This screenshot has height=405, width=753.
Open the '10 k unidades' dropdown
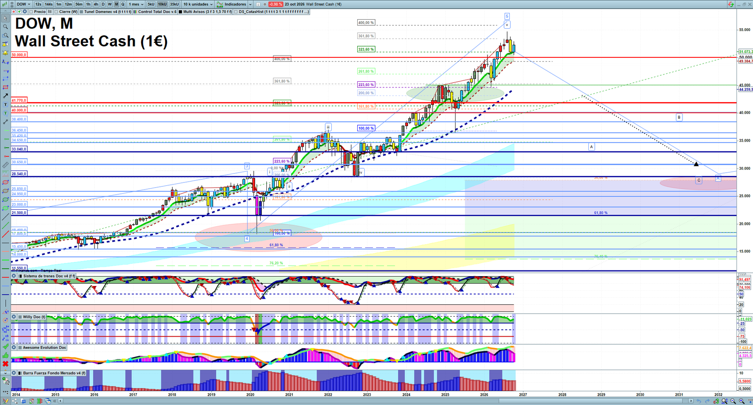tap(198, 4)
